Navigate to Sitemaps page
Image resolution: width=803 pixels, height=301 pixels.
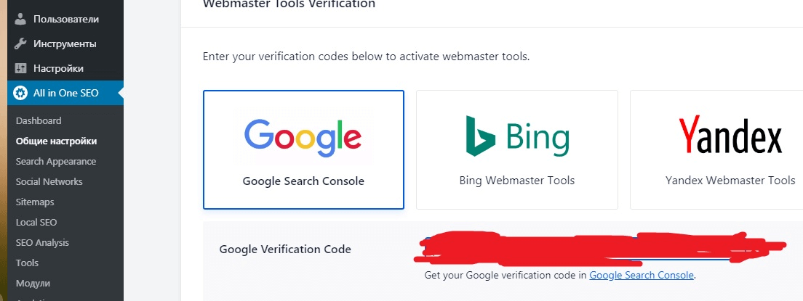[x=35, y=202]
